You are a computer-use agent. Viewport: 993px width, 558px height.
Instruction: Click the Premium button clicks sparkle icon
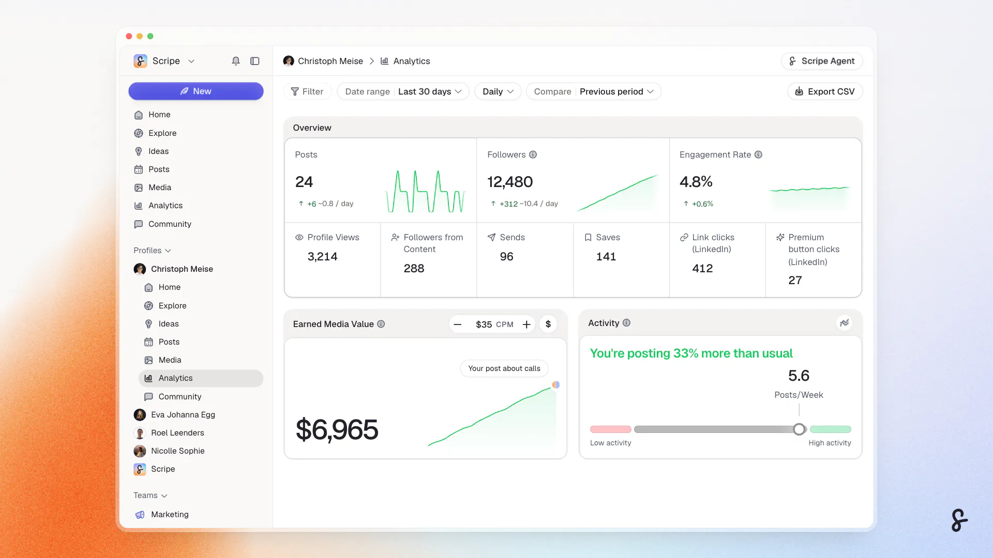click(x=780, y=237)
